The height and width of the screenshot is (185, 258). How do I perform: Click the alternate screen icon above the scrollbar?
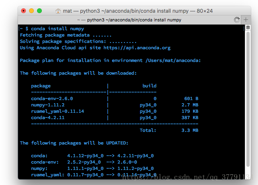248,27
